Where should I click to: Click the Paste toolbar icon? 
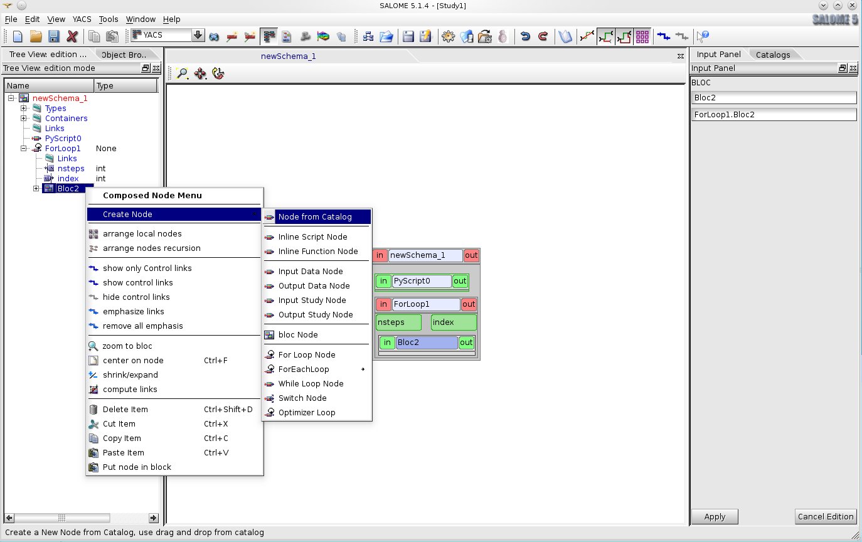click(112, 36)
